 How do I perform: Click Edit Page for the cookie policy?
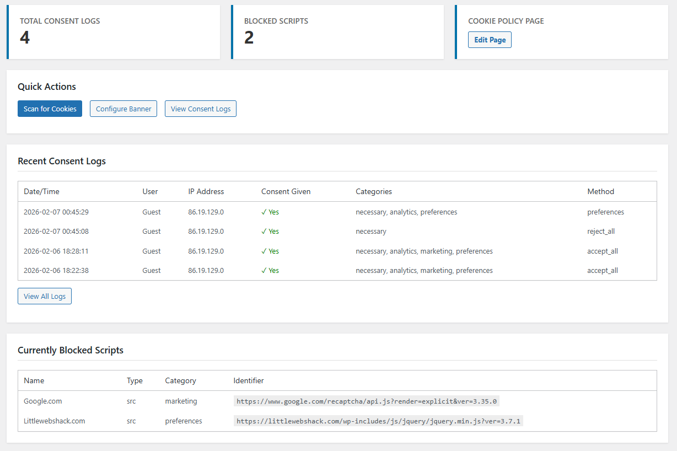[x=490, y=39]
